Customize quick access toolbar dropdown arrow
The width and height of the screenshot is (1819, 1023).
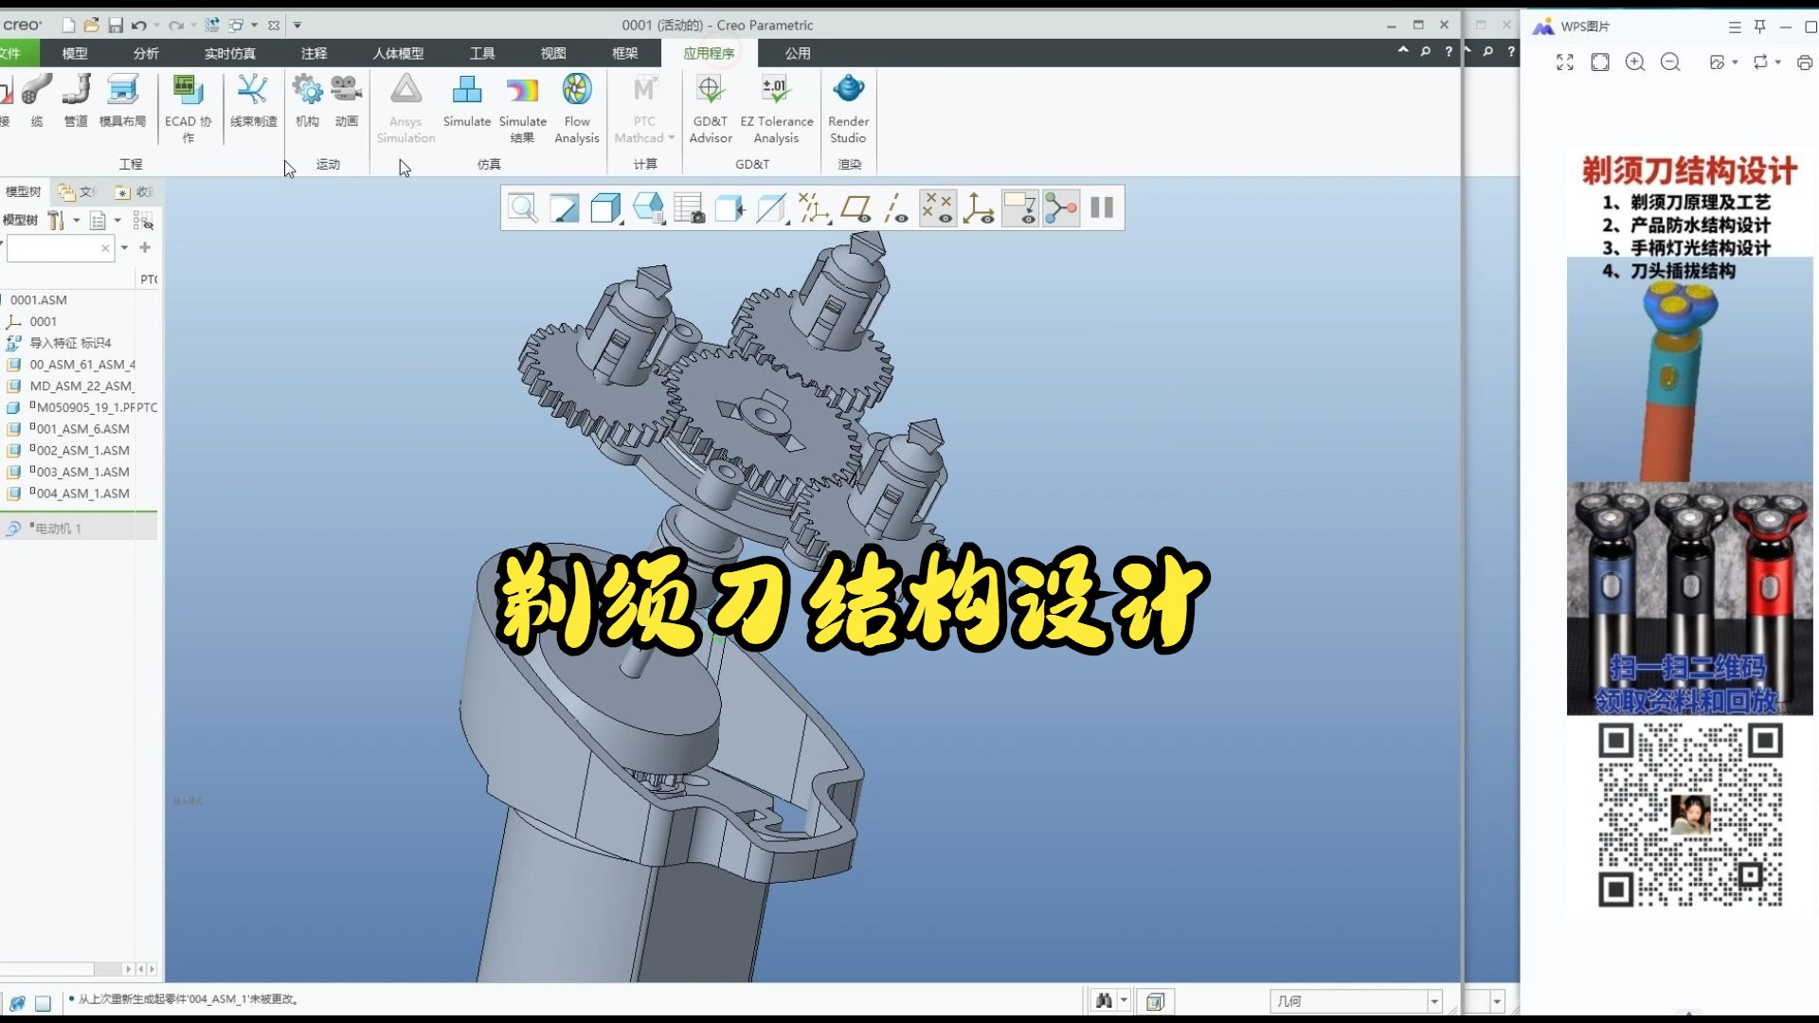click(x=297, y=26)
